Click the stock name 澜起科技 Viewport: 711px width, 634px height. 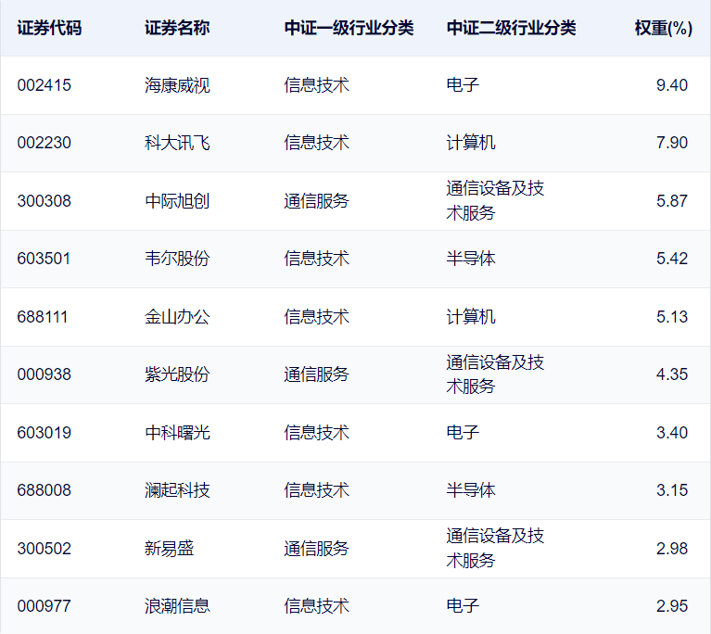click(x=177, y=490)
